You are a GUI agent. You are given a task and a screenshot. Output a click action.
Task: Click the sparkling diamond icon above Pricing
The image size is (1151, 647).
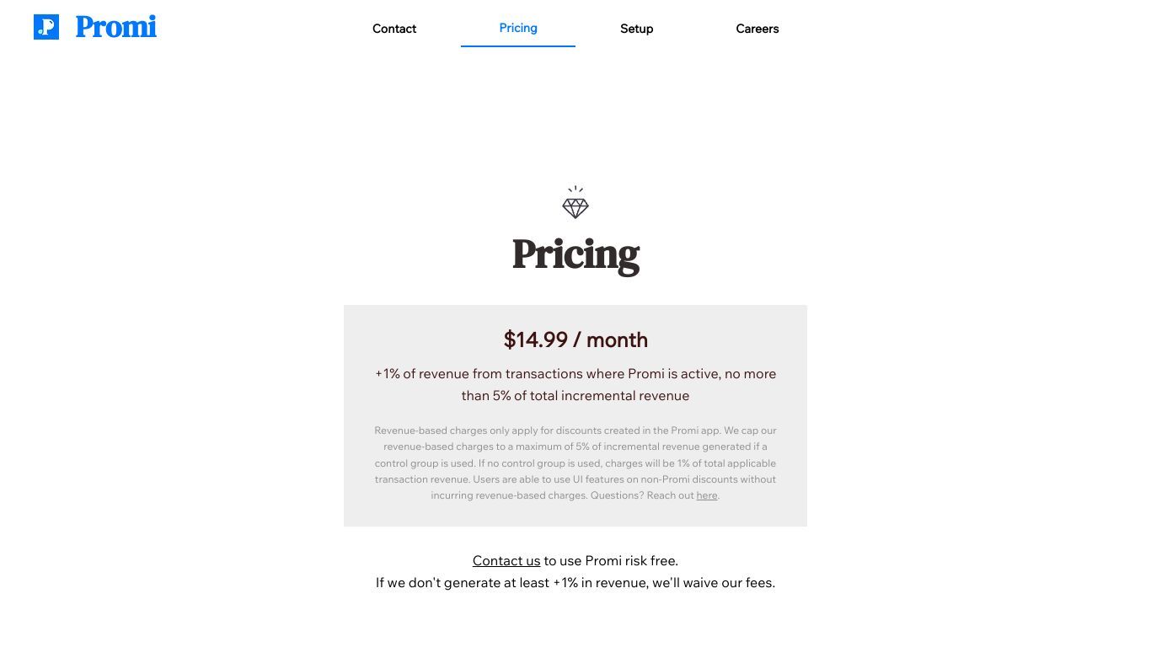[575, 203]
